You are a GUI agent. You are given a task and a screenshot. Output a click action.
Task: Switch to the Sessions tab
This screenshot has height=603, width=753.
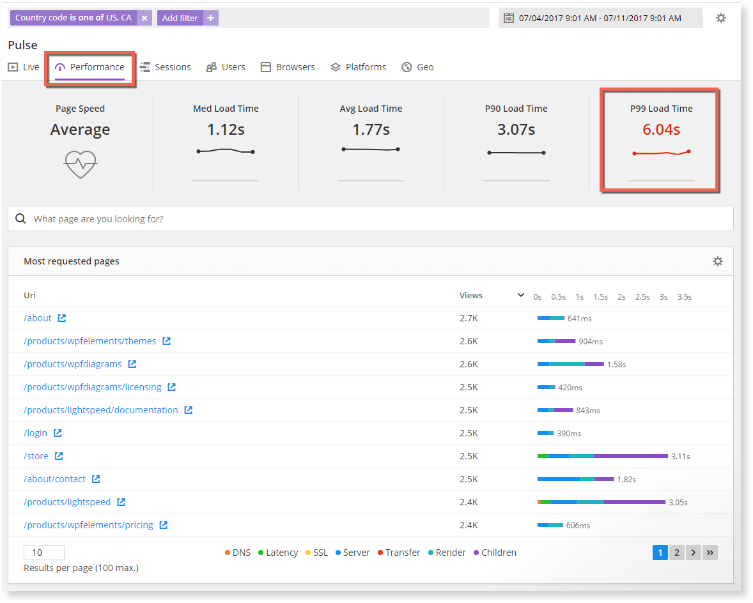tap(173, 66)
